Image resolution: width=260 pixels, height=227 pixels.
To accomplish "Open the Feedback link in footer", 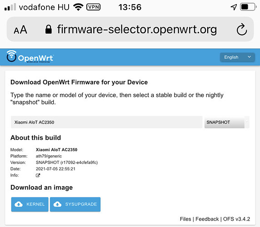I will (207, 219).
